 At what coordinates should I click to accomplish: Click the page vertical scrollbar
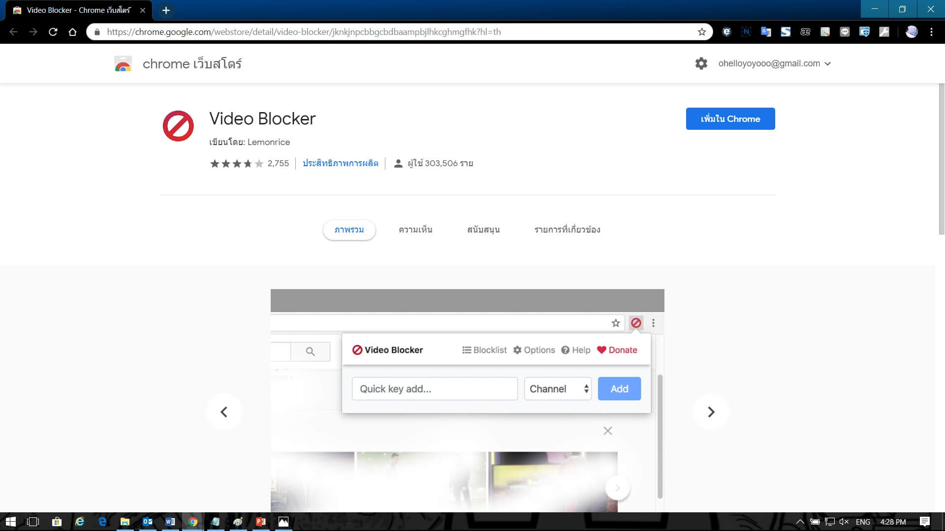tap(942, 159)
